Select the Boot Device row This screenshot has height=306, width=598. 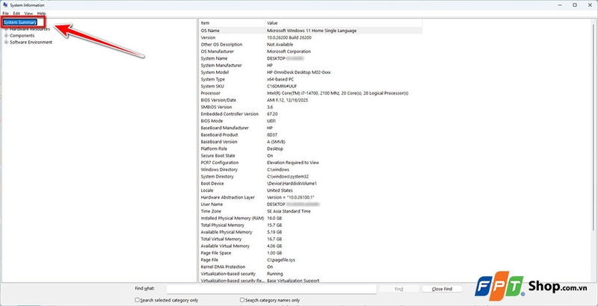coord(310,184)
